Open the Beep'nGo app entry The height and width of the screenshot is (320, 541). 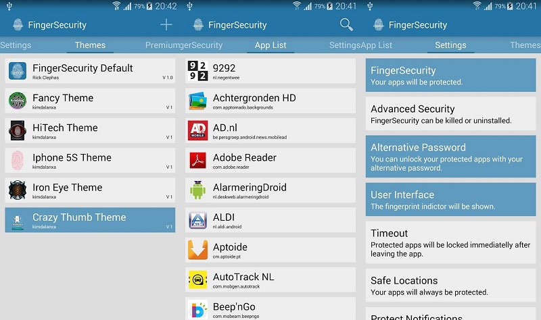coord(270,309)
